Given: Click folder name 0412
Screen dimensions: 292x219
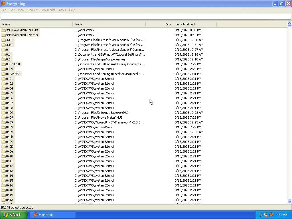Looking at the screenshot, I should 9,166.
